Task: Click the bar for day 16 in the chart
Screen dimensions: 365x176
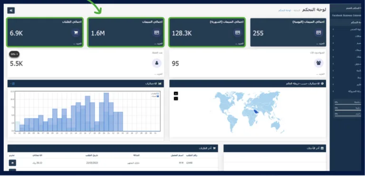Action: (87, 114)
